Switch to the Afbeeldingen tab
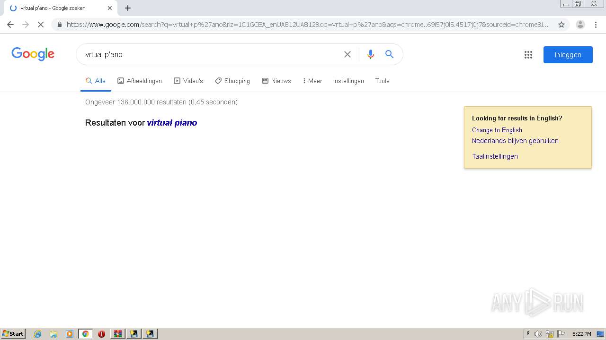 (140, 81)
